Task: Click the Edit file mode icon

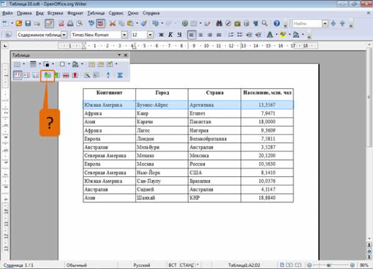Action: coord(49,23)
